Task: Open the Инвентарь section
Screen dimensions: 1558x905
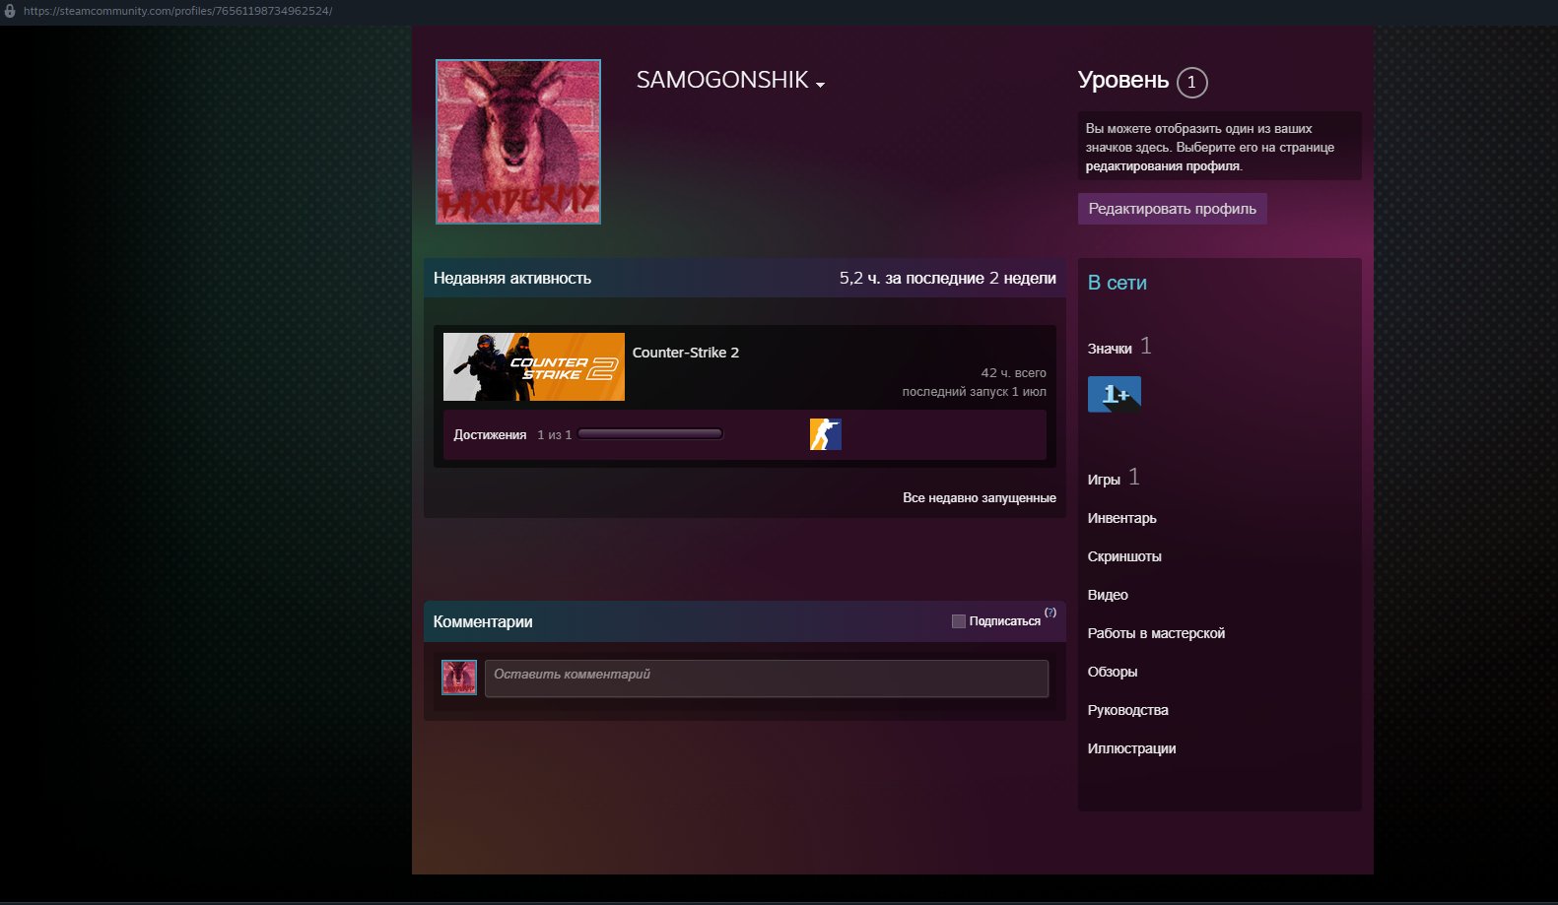Action: (1122, 518)
